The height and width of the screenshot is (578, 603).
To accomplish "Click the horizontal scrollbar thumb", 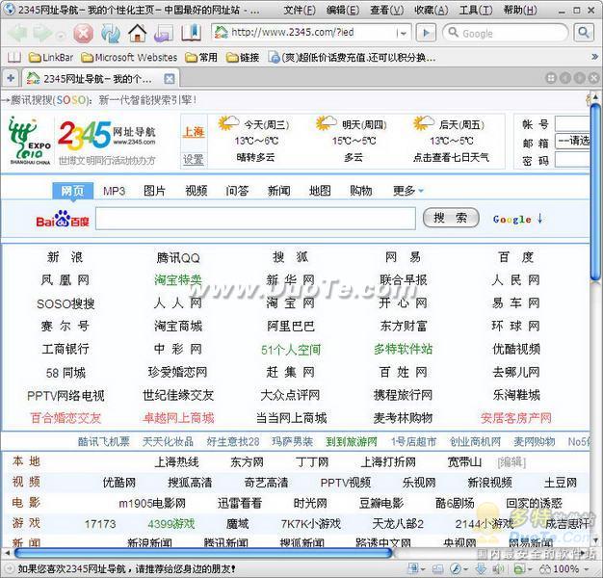I will pyautogui.click(x=202, y=553).
